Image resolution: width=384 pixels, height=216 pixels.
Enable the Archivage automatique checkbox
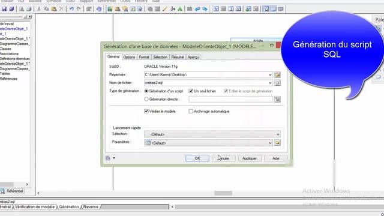coord(191,111)
